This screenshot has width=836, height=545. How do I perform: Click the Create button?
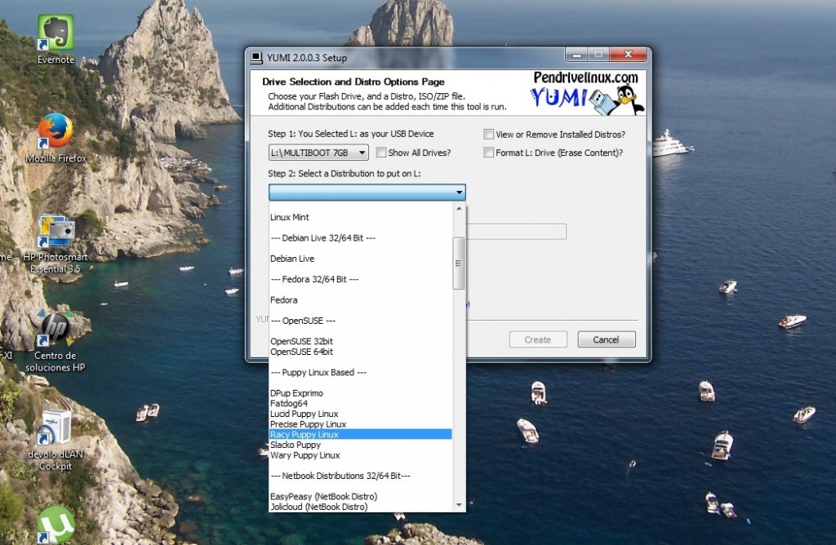click(538, 339)
